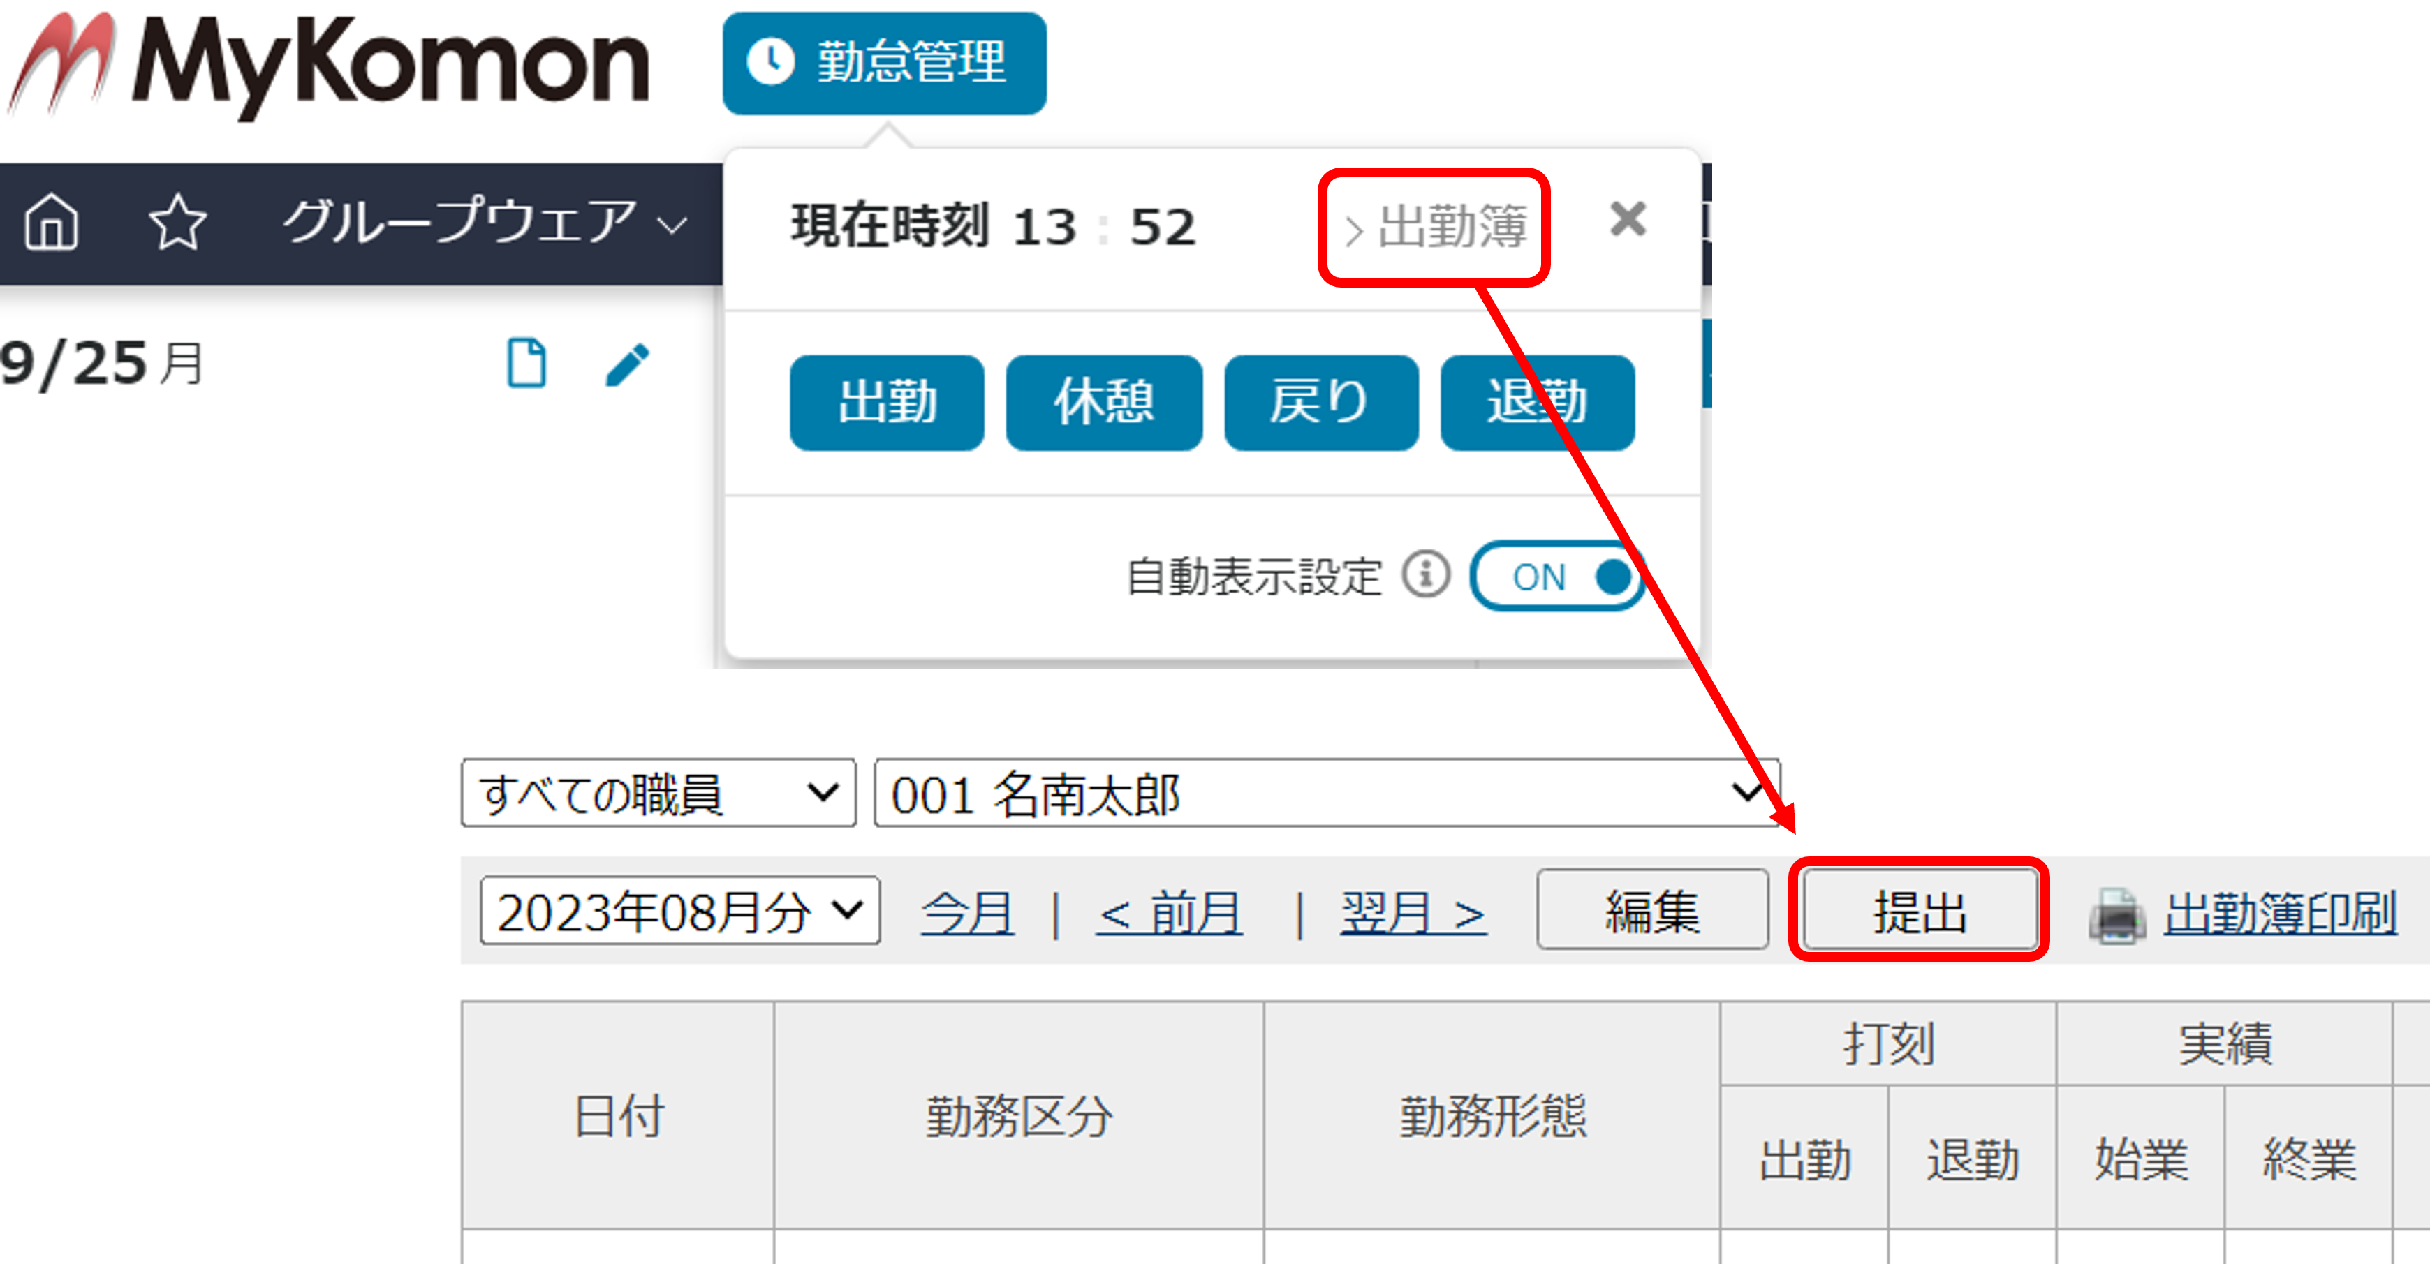2430x1264 pixels.
Task: Click the favorites star icon
Action: point(177,223)
